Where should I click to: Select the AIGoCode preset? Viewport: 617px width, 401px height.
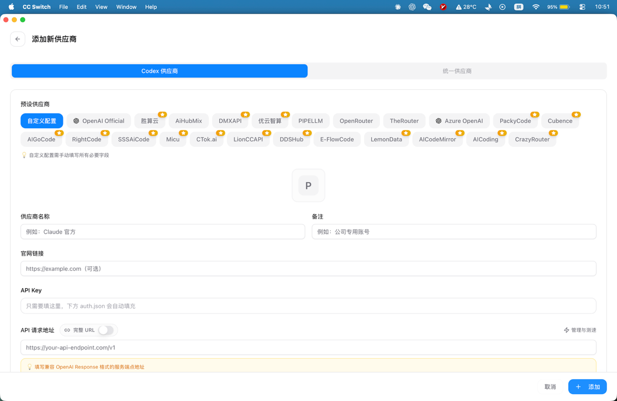click(x=41, y=139)
